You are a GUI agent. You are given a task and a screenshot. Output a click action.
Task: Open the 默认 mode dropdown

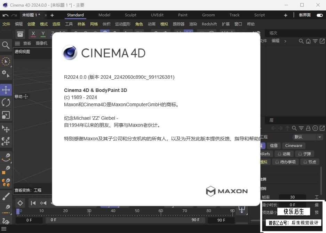(308, 137)
